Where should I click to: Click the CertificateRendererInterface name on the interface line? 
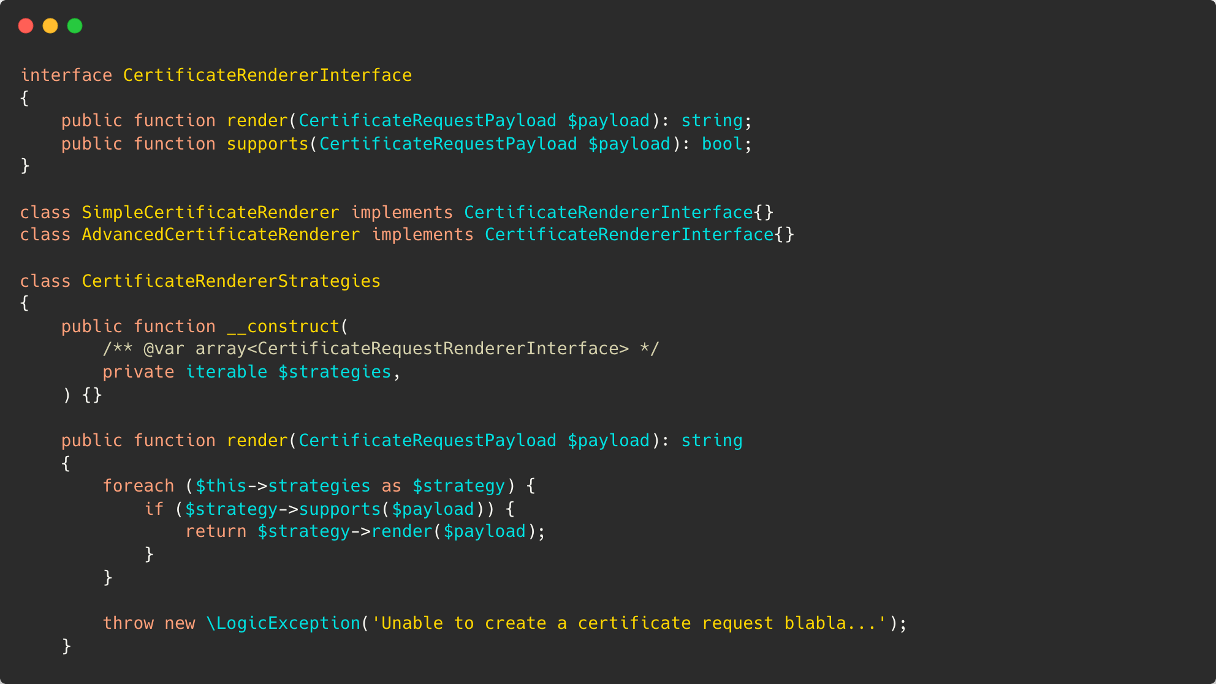click(267, 75)
